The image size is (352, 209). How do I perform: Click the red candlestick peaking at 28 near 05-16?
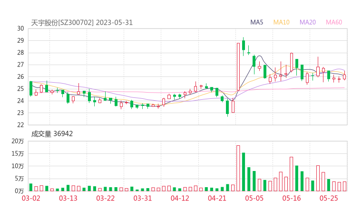[x=292, y=62]
